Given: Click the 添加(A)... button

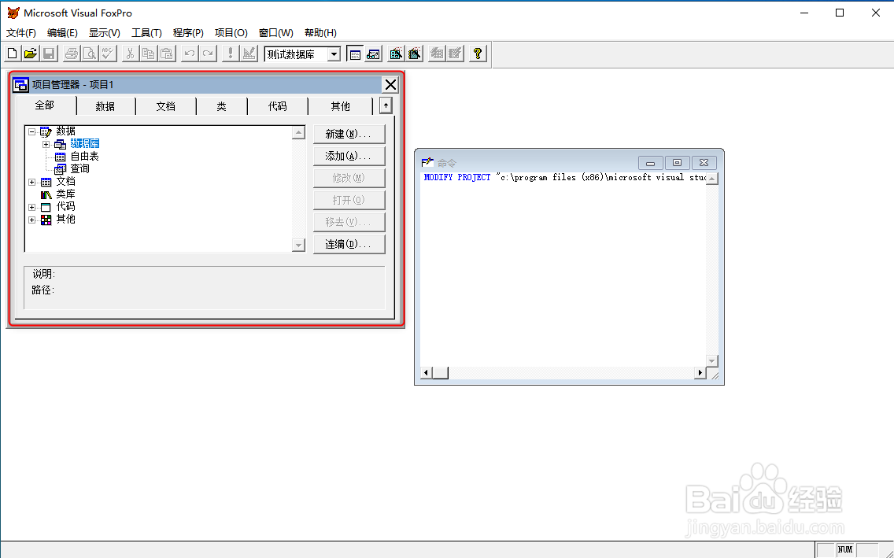Looking at the screenshot, I should click(349, 156).
